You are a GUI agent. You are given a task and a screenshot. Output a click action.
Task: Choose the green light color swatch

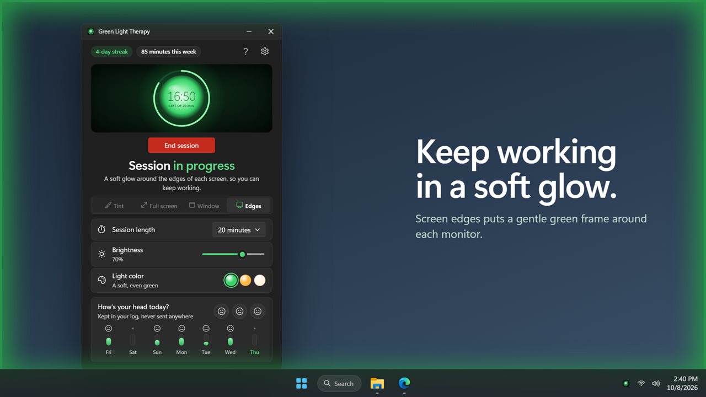(231, 280)
